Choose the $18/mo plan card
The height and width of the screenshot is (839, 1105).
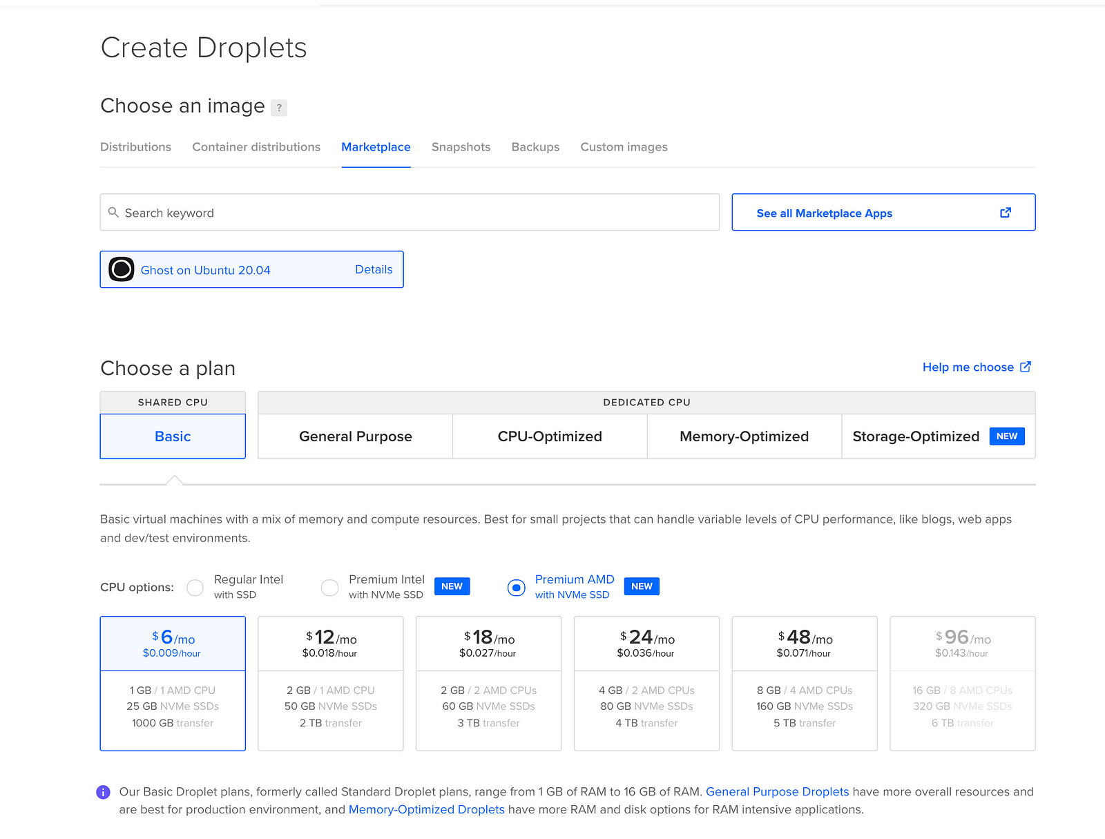coord(489,684)
